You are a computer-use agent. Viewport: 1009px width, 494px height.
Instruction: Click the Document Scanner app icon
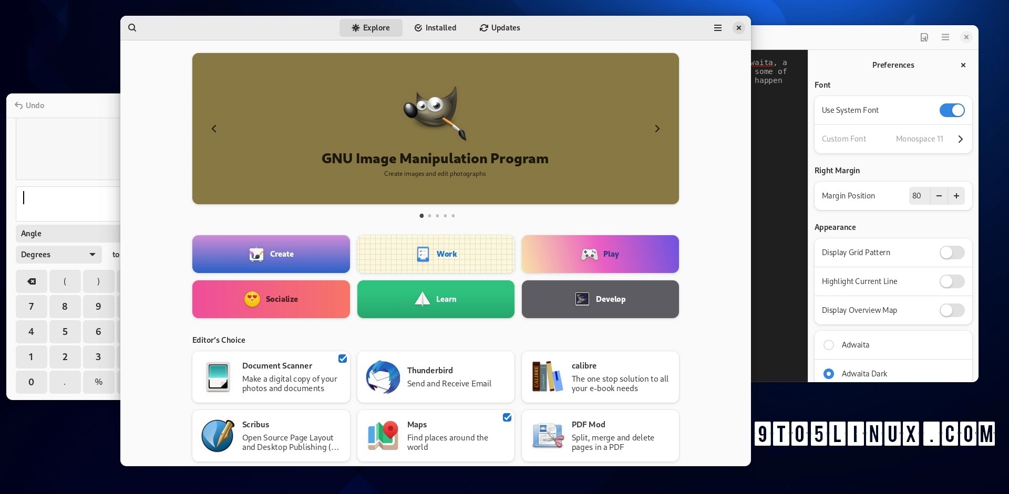point(217,376)
